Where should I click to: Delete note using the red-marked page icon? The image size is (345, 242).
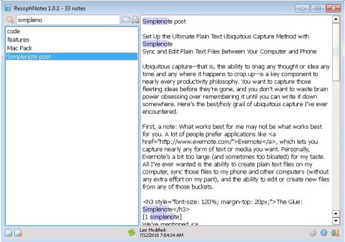point(18,233)
